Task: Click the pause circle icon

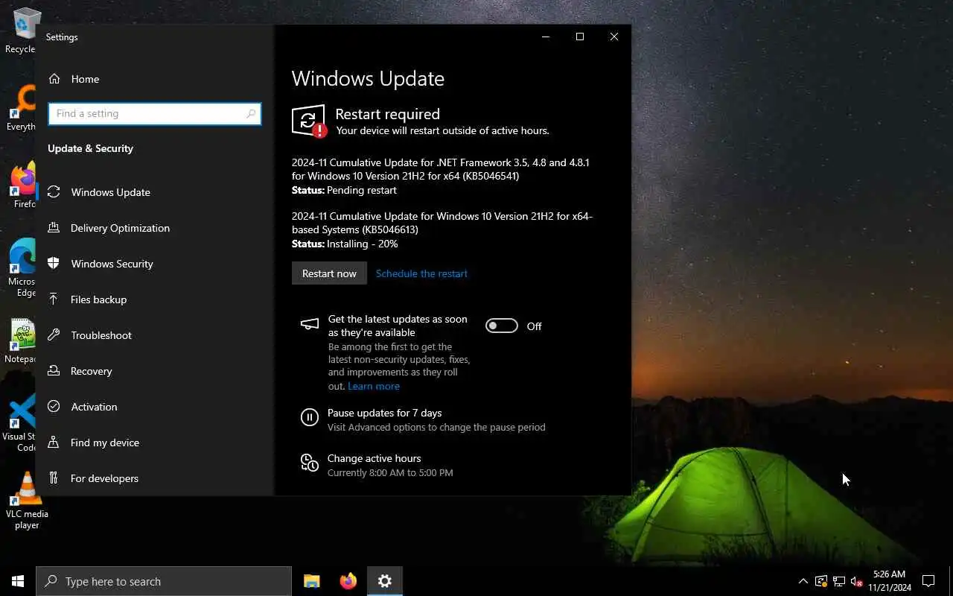Action: point(310,417)
